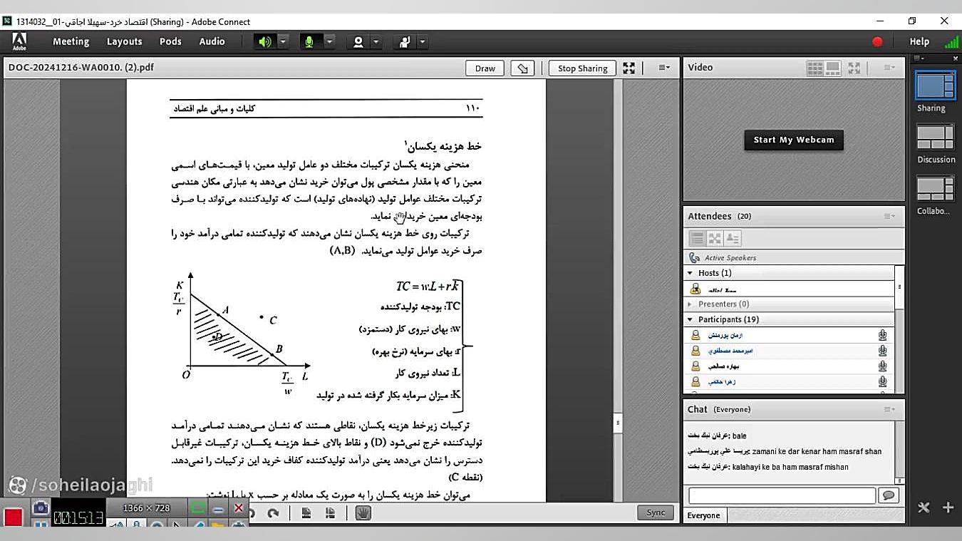Open the Pods menu

[170, 41]
